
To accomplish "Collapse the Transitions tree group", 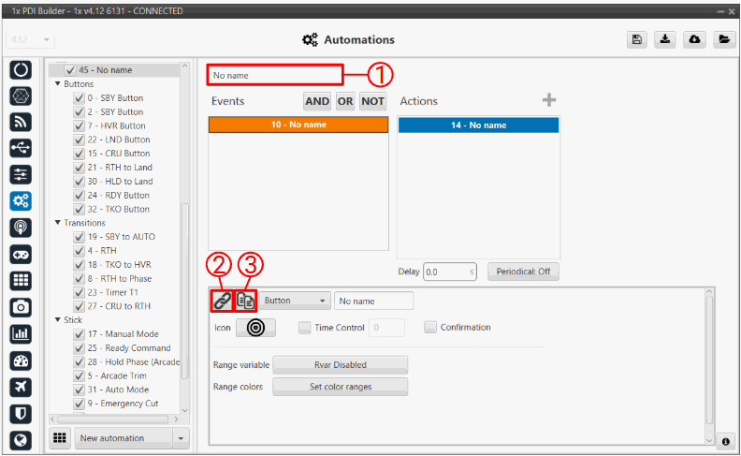I will 58,223.
